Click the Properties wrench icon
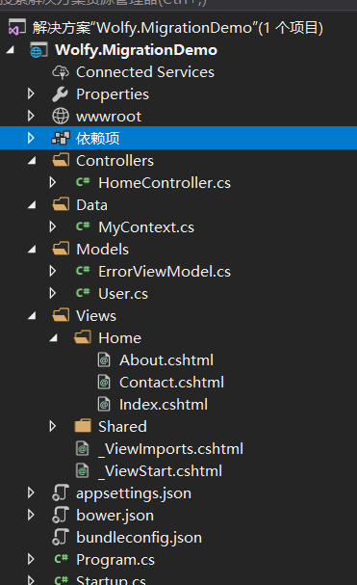The image size is (357, 585). (60, 94)
